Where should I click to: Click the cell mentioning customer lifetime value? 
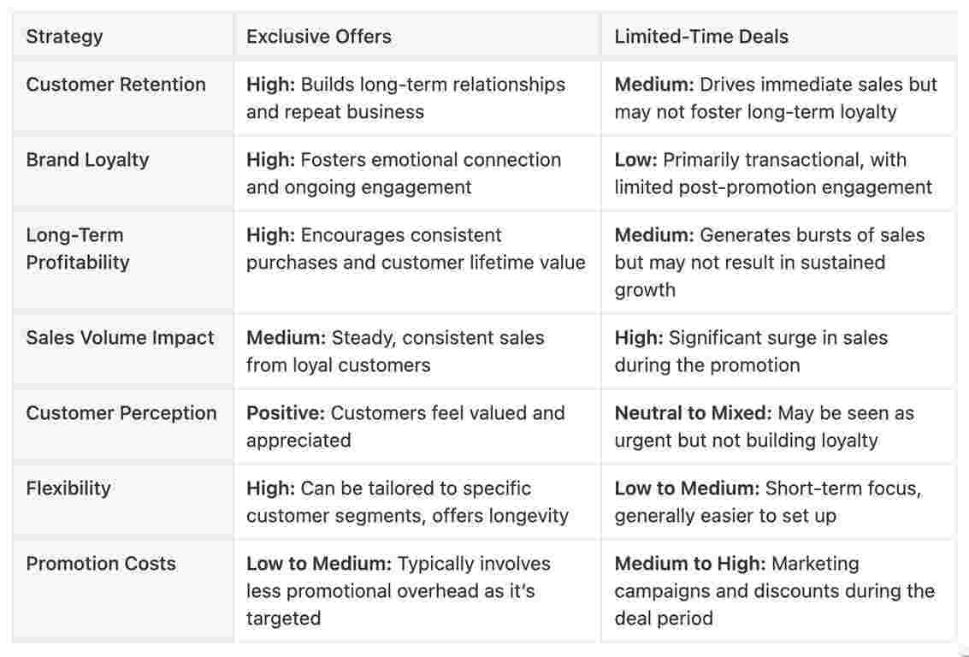pos(416,248)
